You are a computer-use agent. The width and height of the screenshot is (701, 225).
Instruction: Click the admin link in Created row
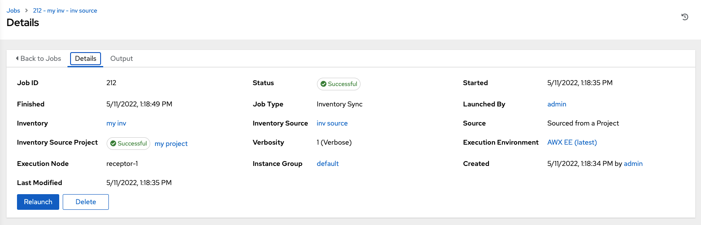tap(633, 164)
